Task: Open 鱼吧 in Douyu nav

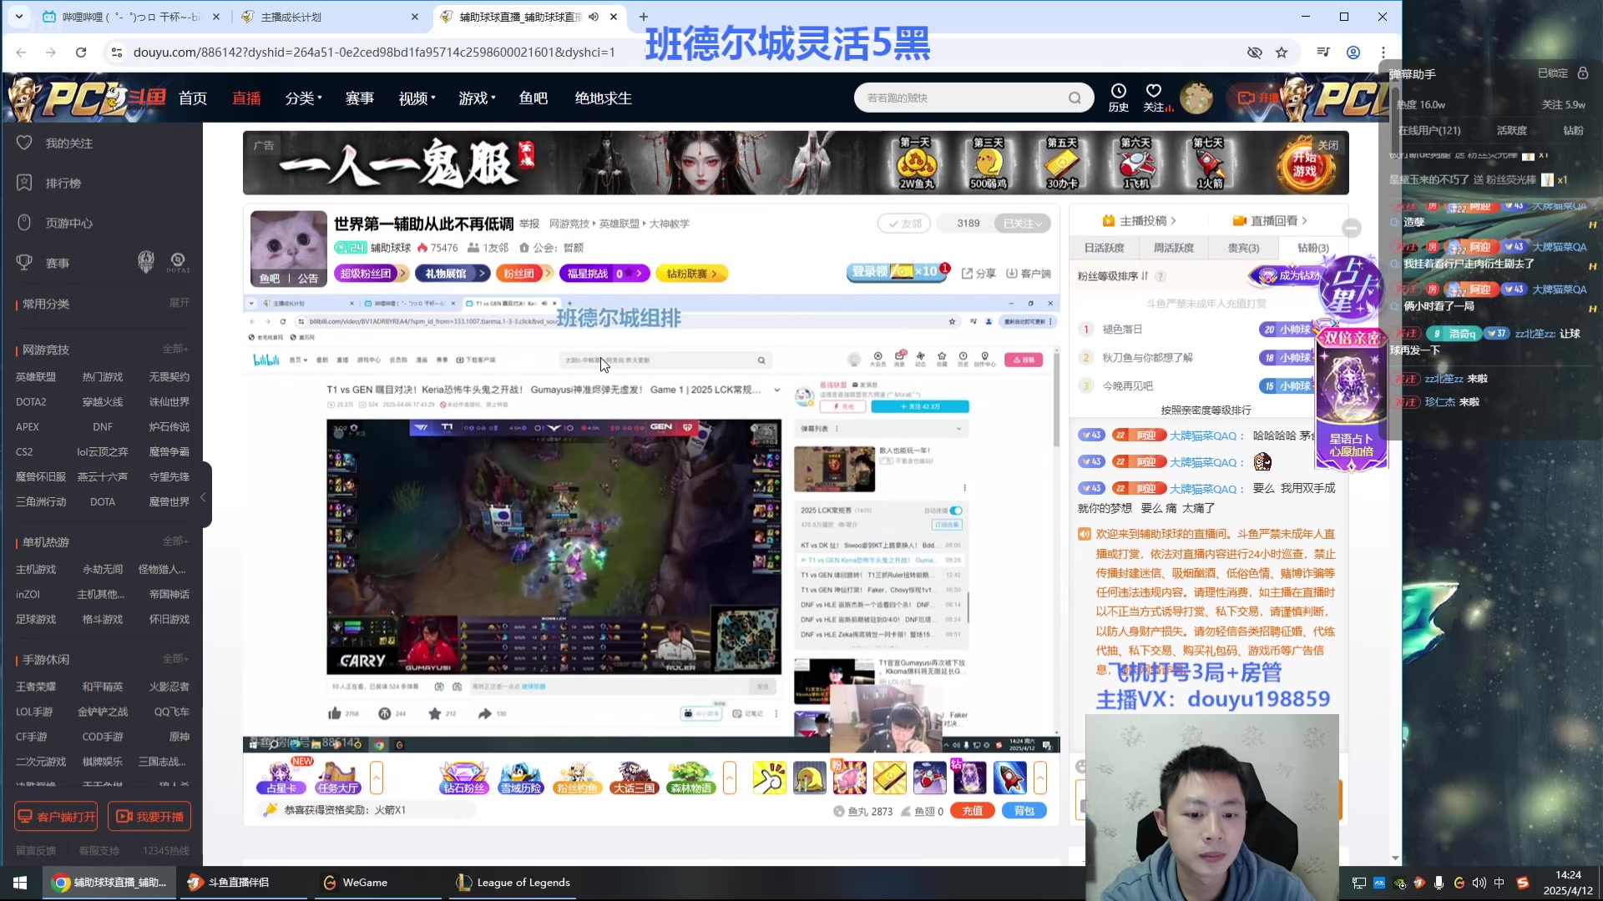Action: 533,98
